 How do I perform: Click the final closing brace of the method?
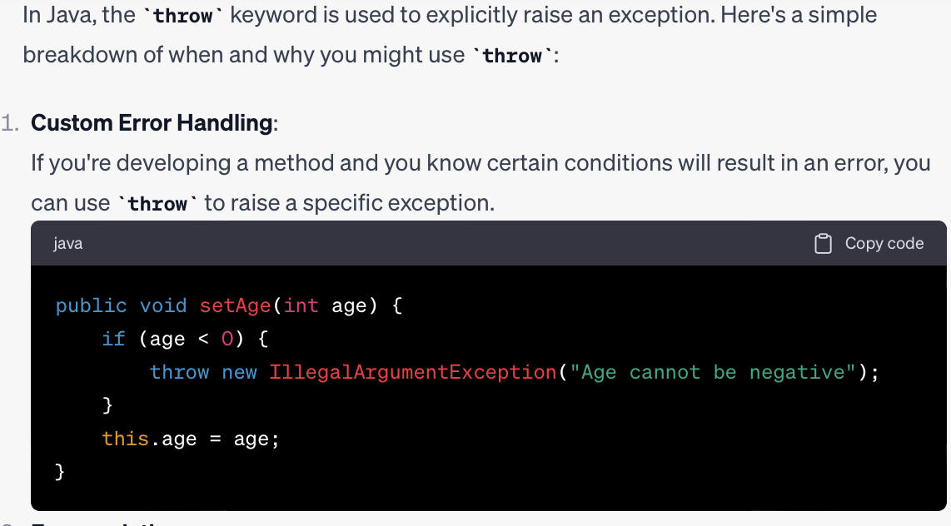[x=59, y=471]
